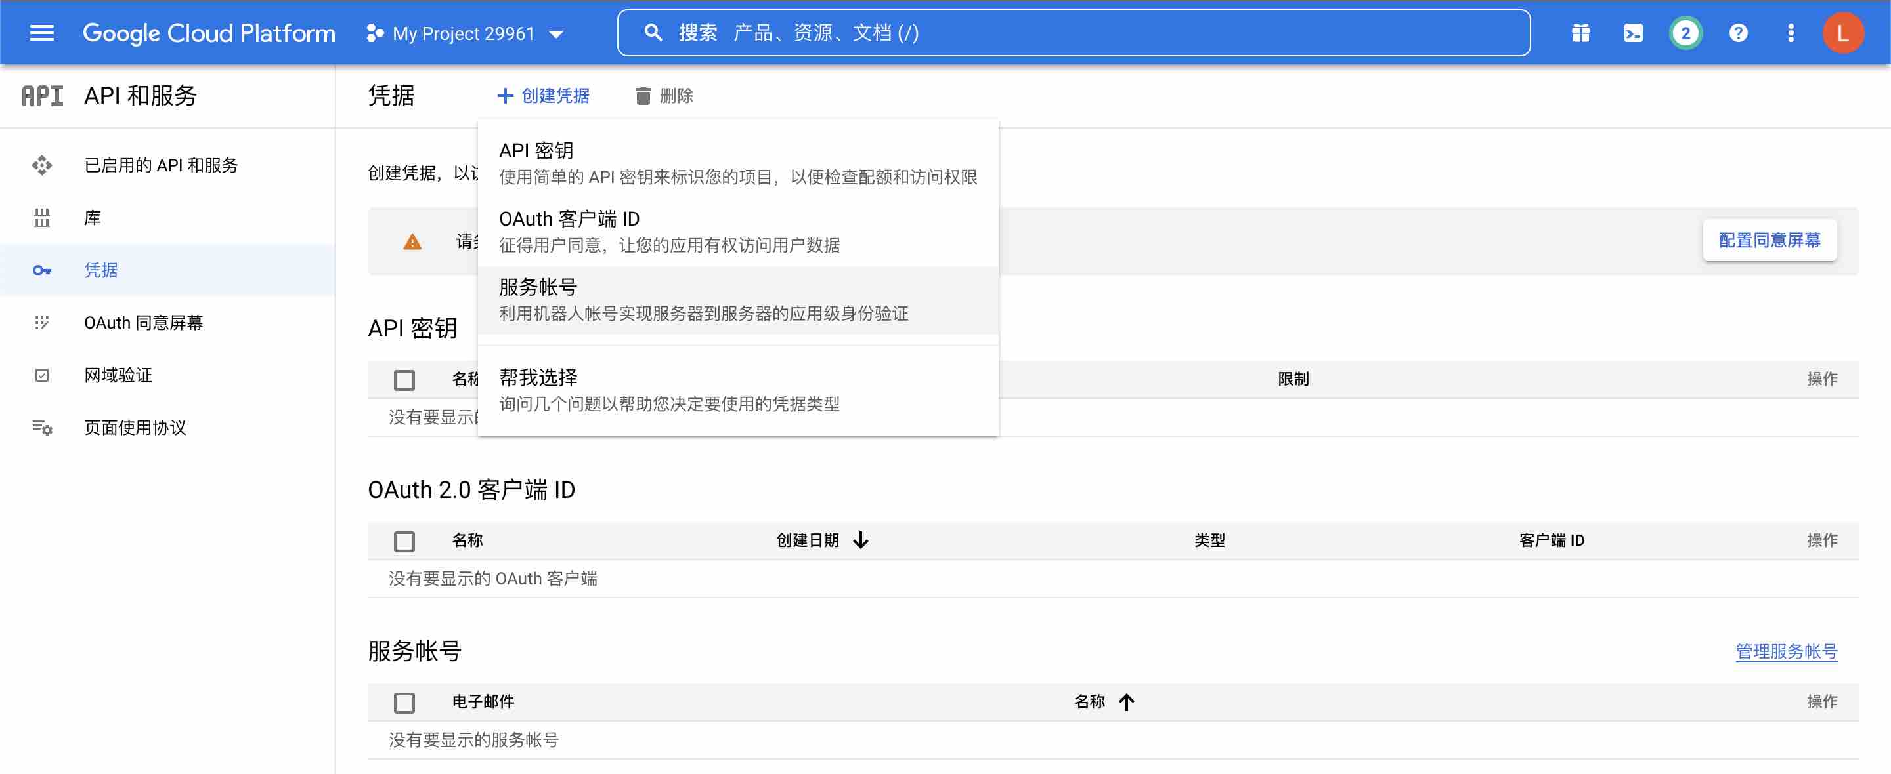The width and height of the screenshot is (1891, 774).
Task: Open the three-dot settings menu
Action: click(x=1791, y=33)
